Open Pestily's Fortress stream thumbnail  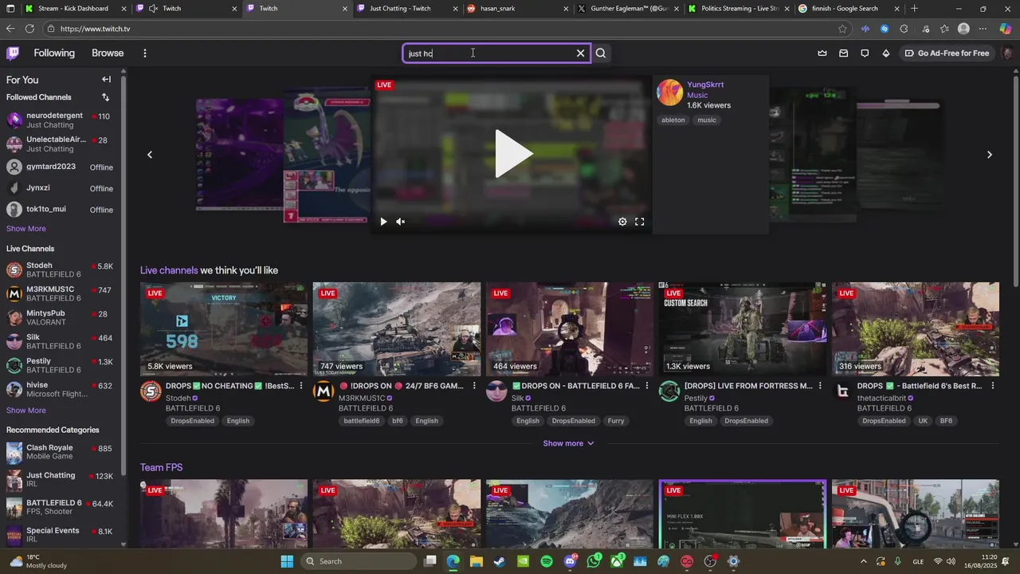pos(743,328)
